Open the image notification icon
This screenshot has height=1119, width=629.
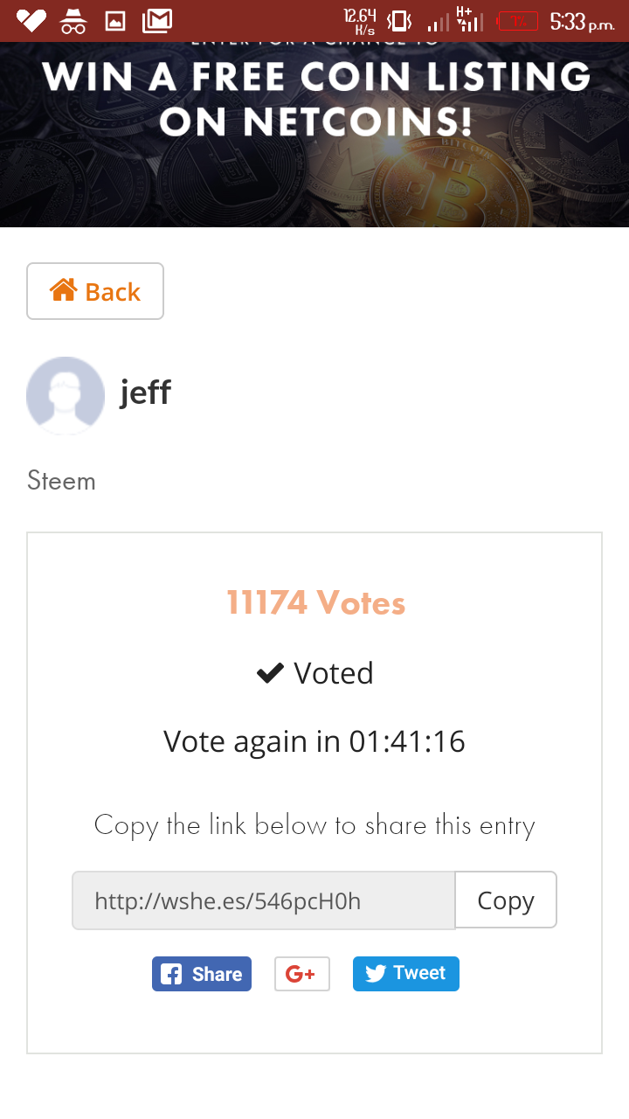pos(115,21)
